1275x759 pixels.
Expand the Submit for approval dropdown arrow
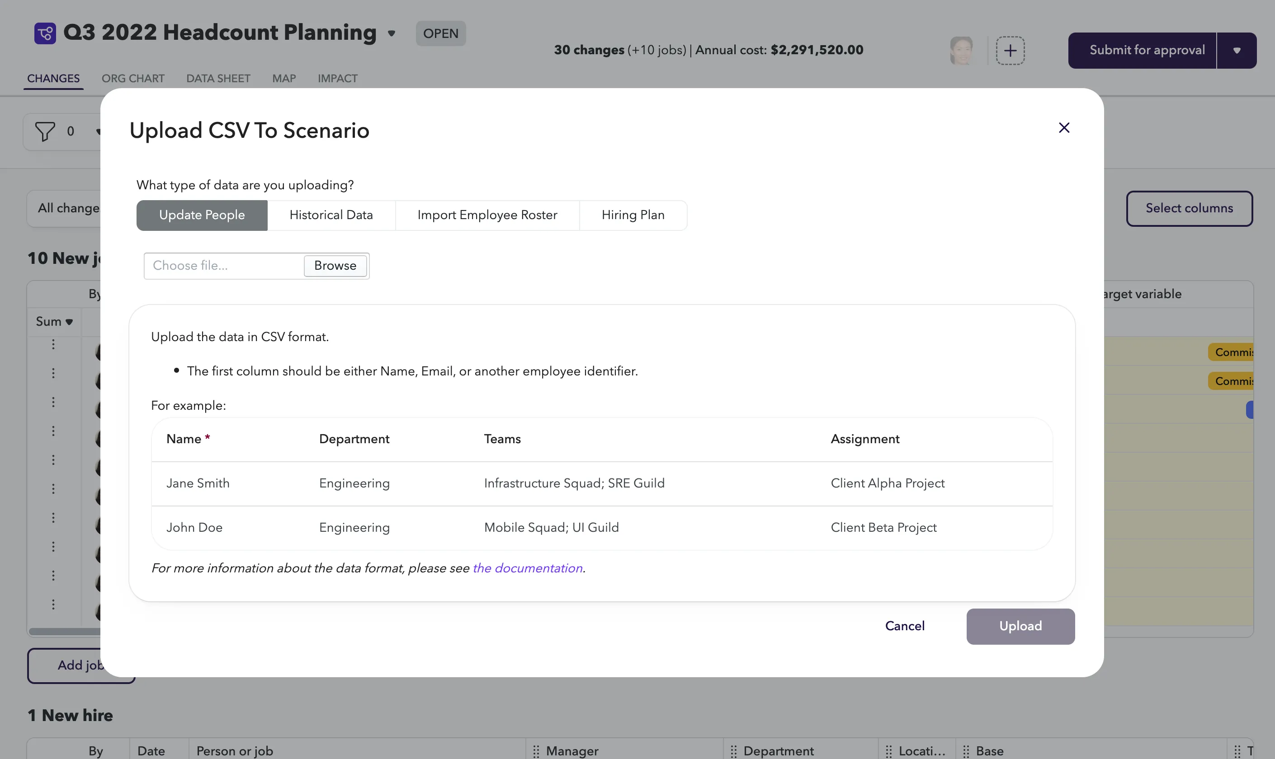[1237, 50]
